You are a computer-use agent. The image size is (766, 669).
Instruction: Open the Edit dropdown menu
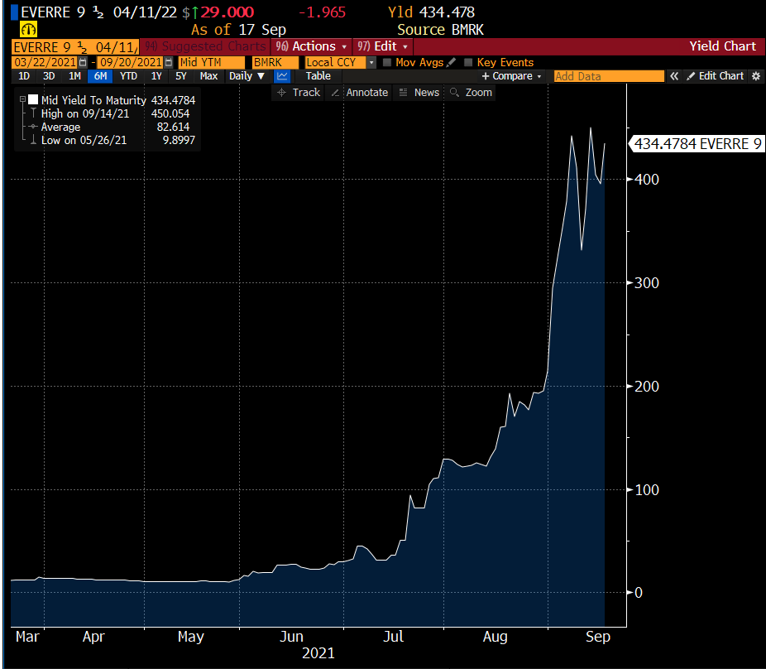(382, 46)
